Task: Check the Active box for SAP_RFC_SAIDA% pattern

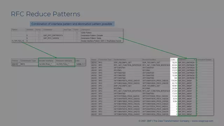Action: 39,38
